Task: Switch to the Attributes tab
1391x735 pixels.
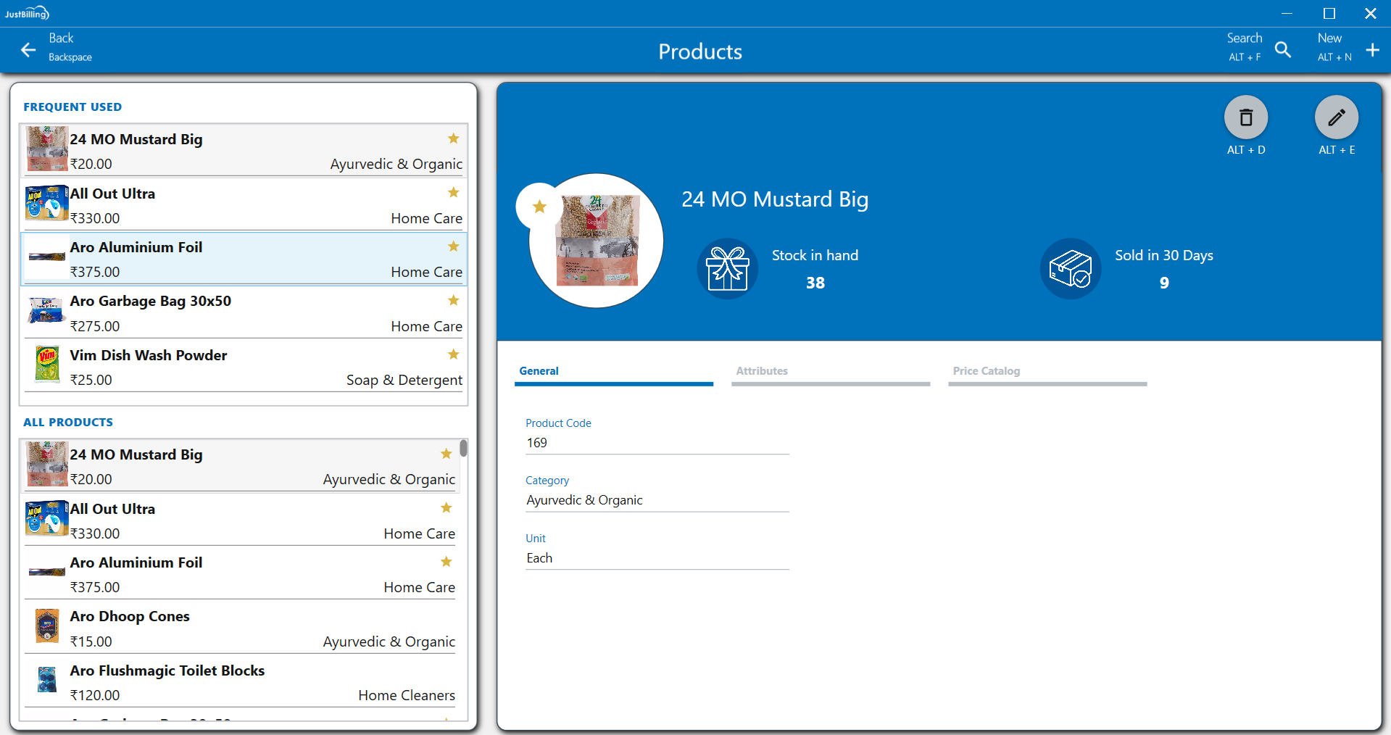Action: coord(830,372)
